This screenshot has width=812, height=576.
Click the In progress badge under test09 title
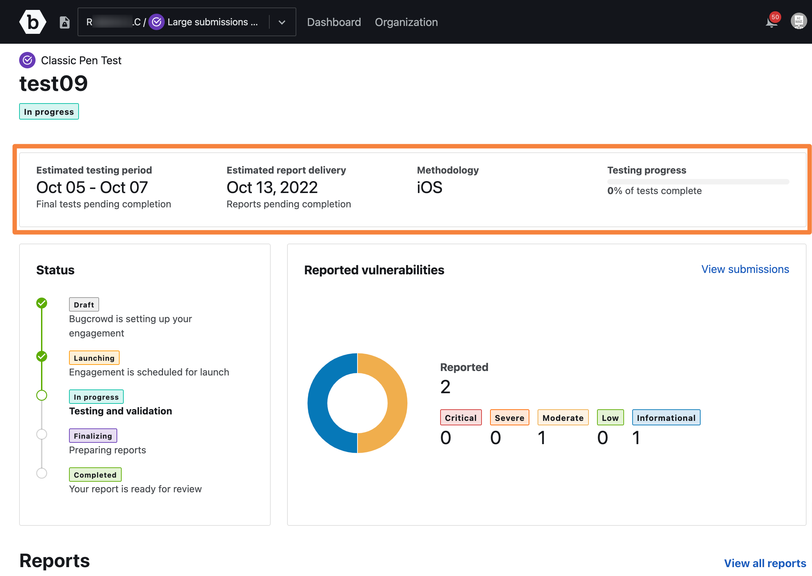pyautogui.click(x=49, y=112)
